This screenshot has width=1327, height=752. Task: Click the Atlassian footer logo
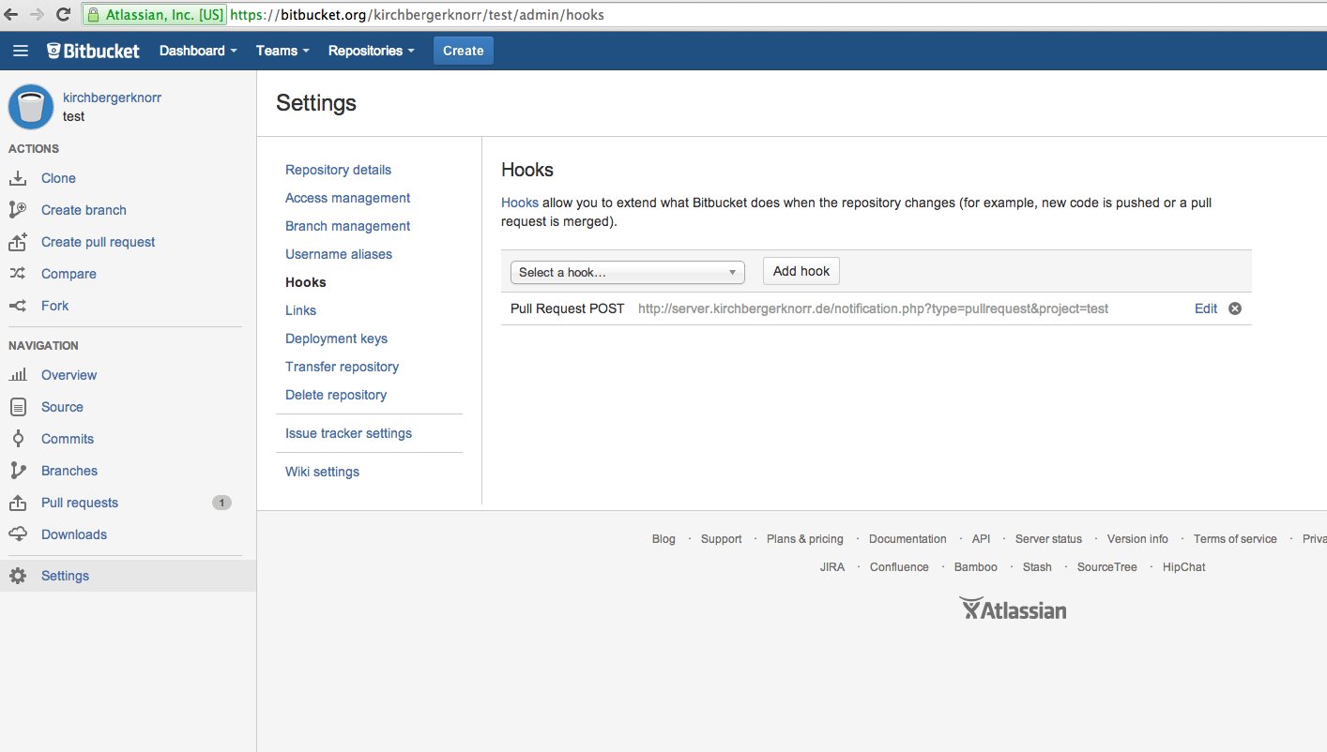[x=1013, y=609]
